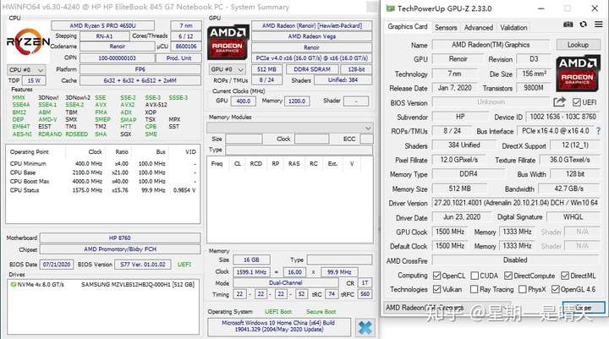
Task: Click the CPU Minimum row
Action: click(103, 163)
